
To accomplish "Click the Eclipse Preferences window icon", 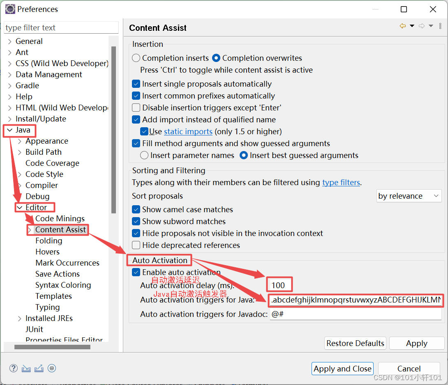I will pos(10,9).
